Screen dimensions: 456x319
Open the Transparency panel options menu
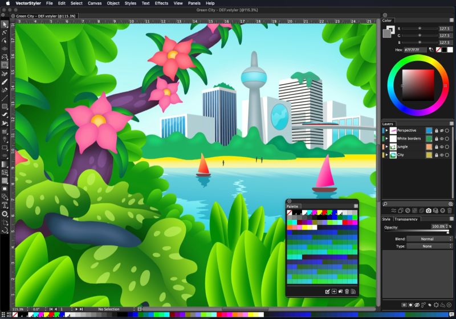[x=451, y=219]
